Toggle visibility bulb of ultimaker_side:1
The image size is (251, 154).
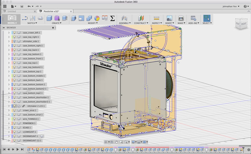[x=14, y=41]
